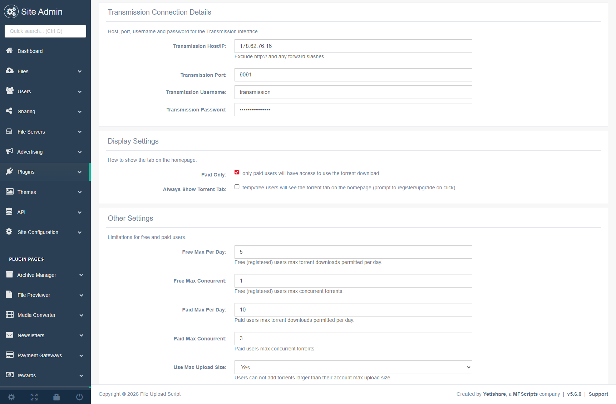The width and height of the screenshot is (616, 404).
Task: Open the Site Configuration menu item
Action: (x=38, y=232)
